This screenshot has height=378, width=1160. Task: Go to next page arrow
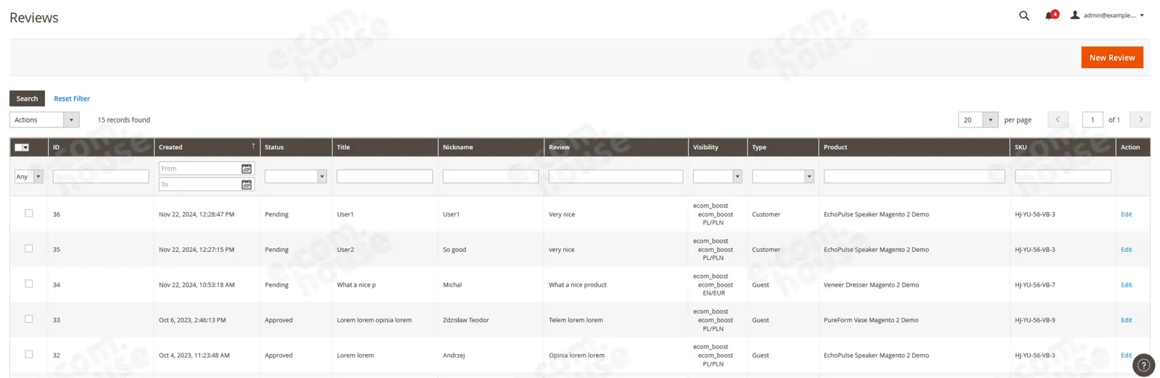(x=1140, y=119)
